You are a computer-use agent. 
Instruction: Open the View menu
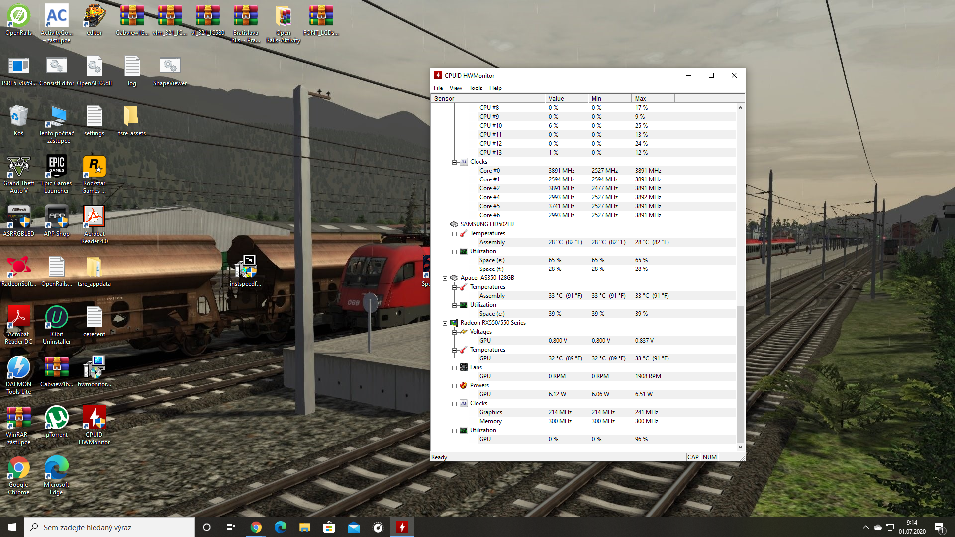point(456,88)
